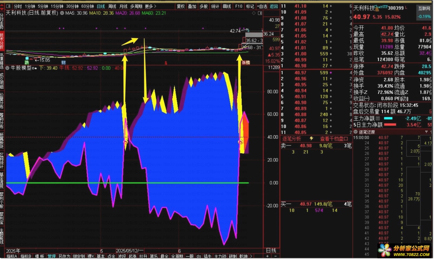The image size is (434, 259).
Task: Switch chart to 月线 monthly period
Action: tap(123, 6)
